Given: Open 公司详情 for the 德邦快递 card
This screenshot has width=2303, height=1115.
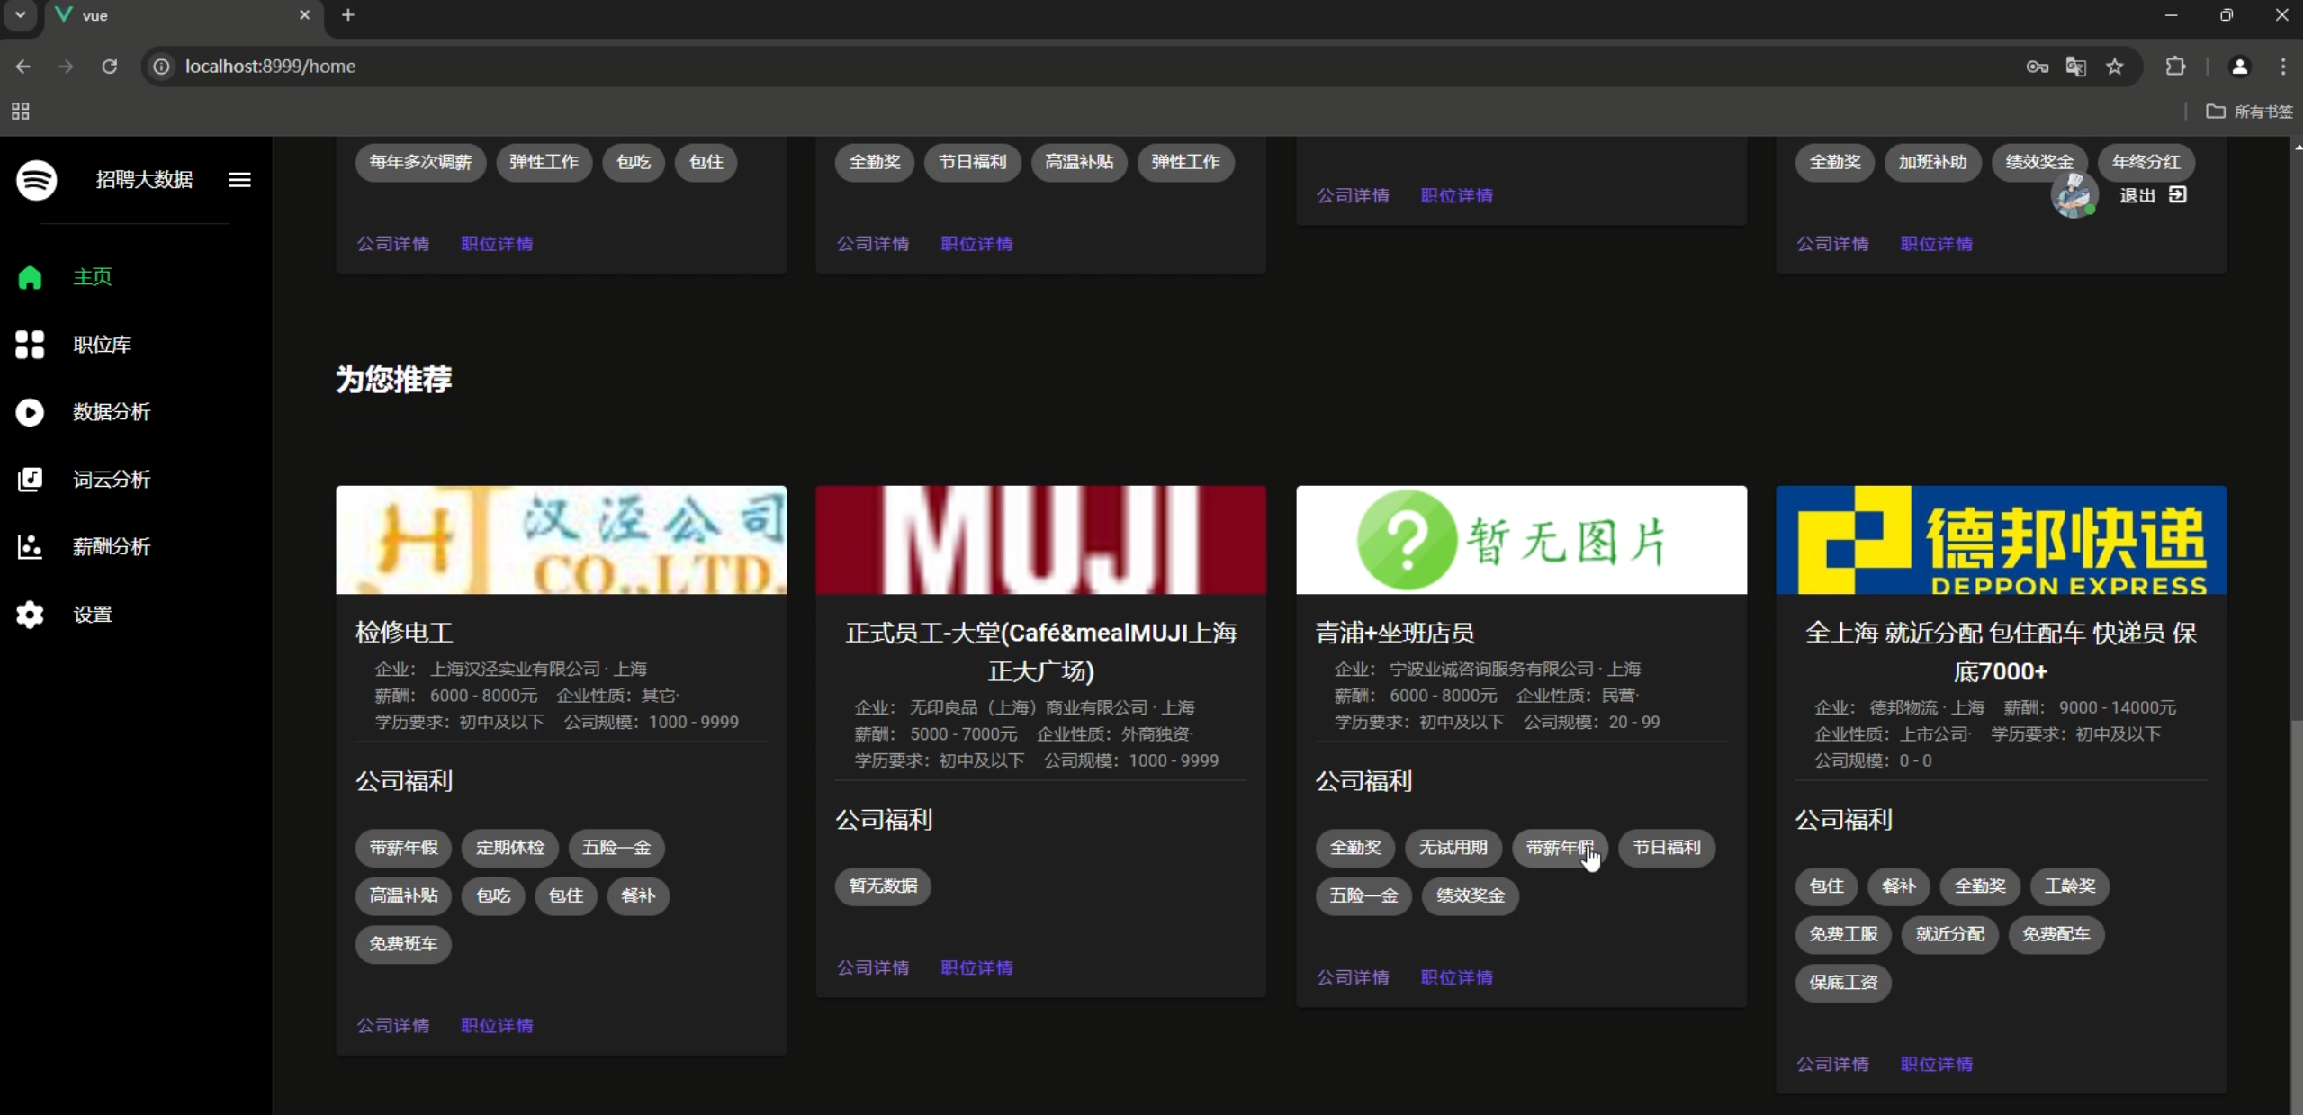Looking at the screenshot, I should pyautogui.click(x=1832, y=1064).
